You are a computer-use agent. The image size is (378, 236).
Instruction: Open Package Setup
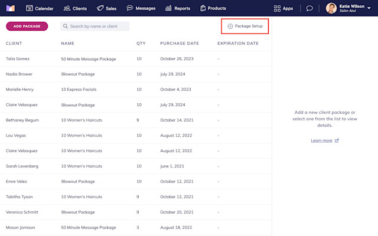coord(245,26)
